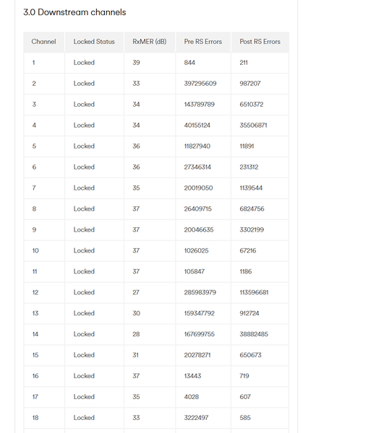368x433 pixels.
Task: Select the 3.0 Downstream channels heading
Action: [74, 12]
